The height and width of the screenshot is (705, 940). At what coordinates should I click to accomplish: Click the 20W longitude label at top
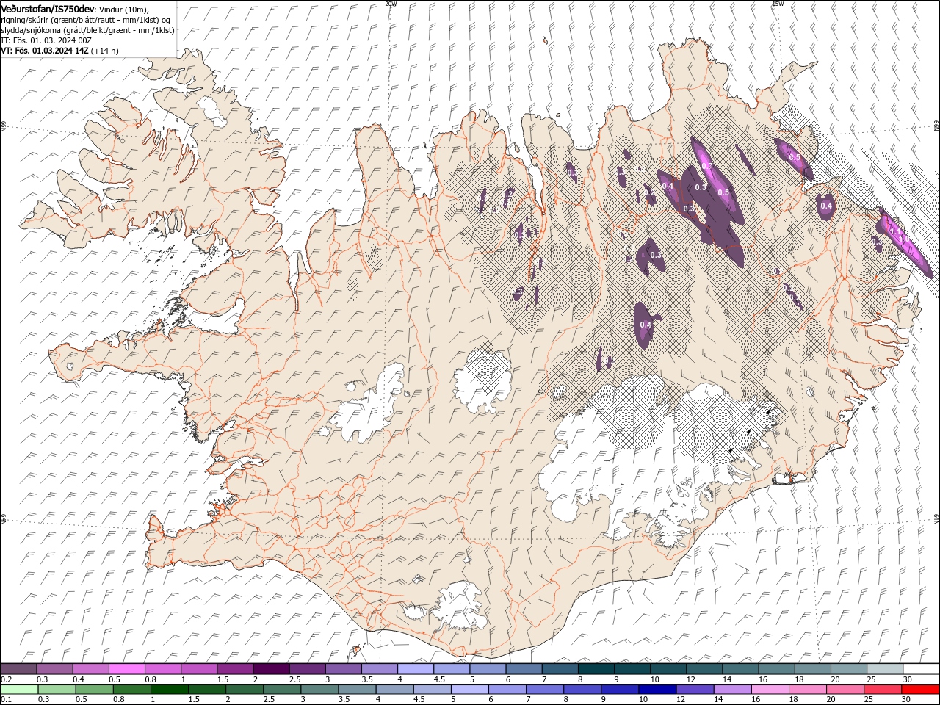coord(391,4)
